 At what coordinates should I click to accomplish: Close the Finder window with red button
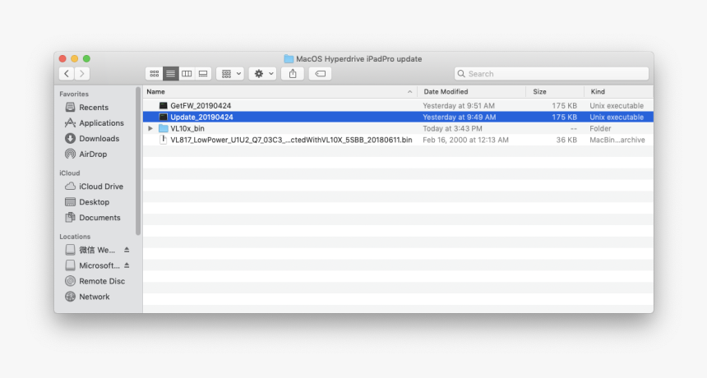point(62,58)
